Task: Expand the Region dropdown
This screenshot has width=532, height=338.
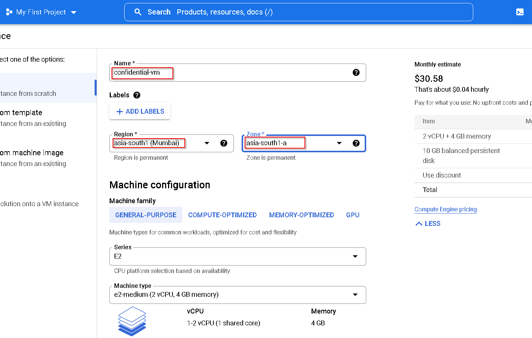Action: pos(207,143)
